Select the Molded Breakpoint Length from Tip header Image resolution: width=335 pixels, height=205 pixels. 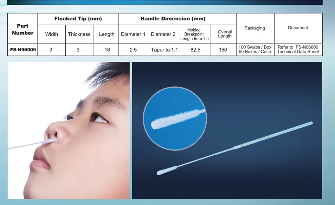pos(194,34)
